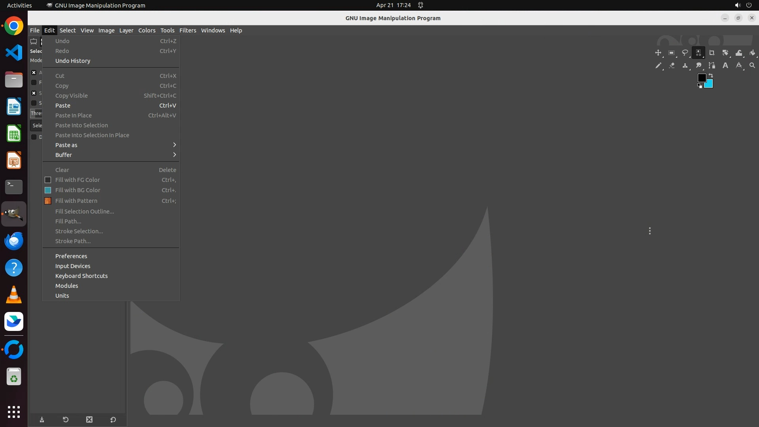This screenshot has height=427, width=759.
Task: Uncheck the Antialiasing checkbox in tool options
Action: 34,72
